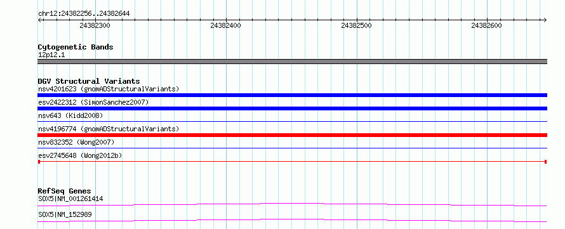Click the thin blue line for nsv643

[x=292, y=122]
